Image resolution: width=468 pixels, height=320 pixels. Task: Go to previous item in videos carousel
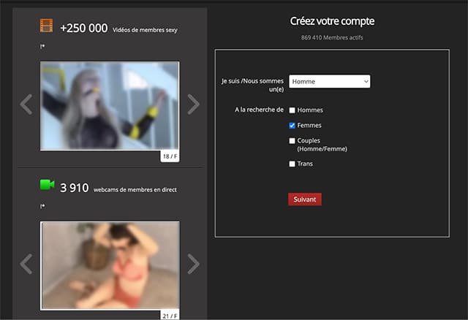[26, 104]
